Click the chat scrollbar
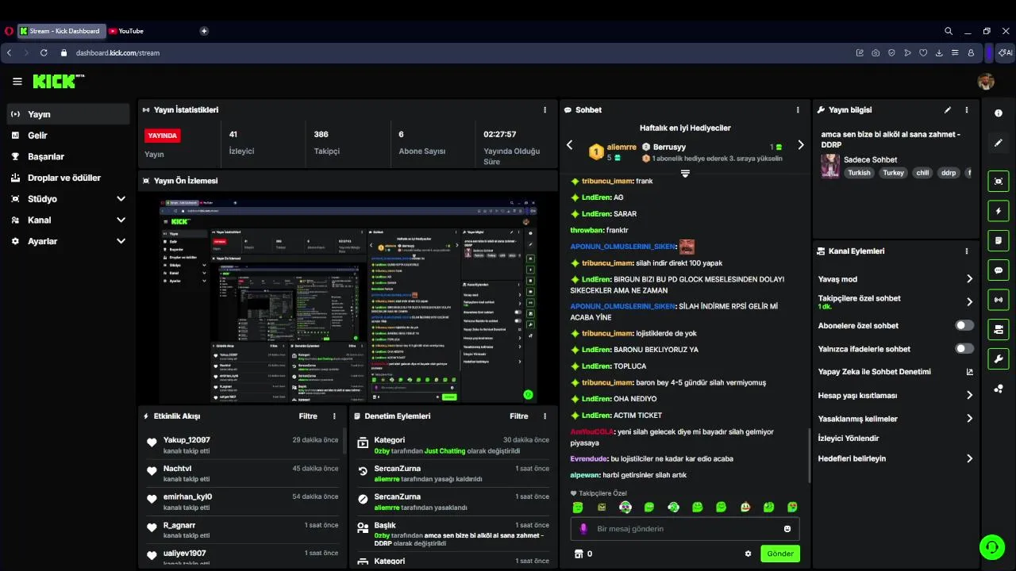This screenshot has height=571, width=1016. pyautogui.click(x=809, y=456)
